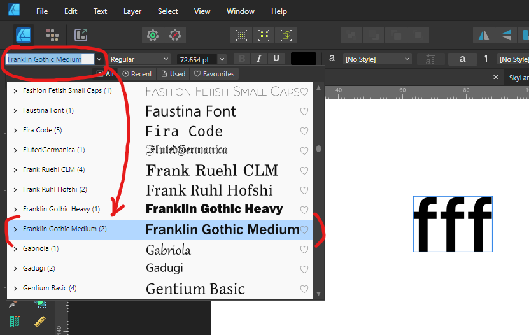This screenshot has width=529, height=335.
Task: Switch to the Designer persona icon
Action: pos(24,35)
